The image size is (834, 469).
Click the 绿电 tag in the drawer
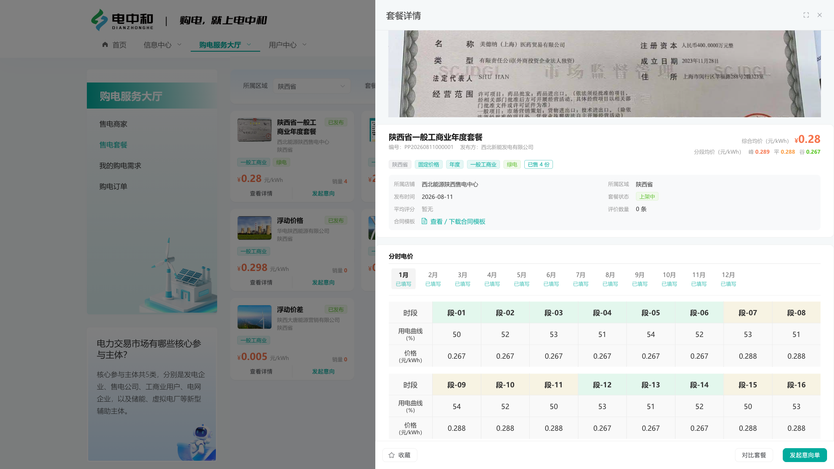pos(512,165)
